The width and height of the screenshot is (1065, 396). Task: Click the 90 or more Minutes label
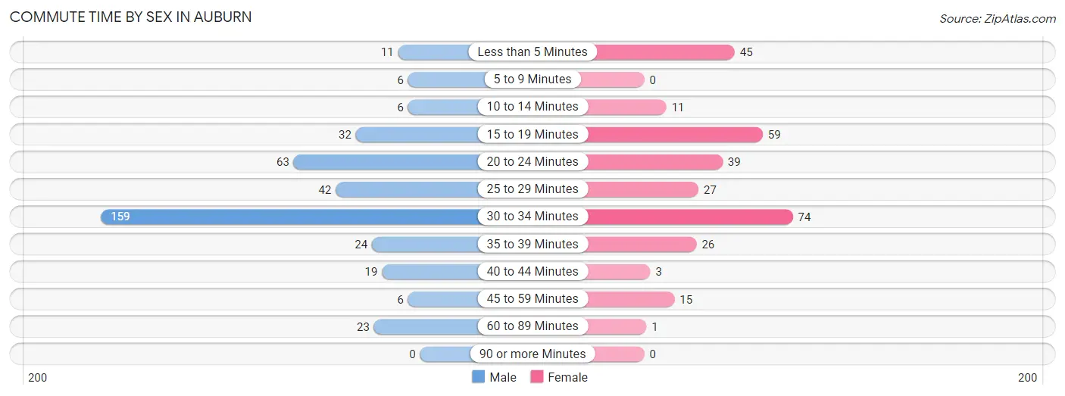[x=532, y=354]
